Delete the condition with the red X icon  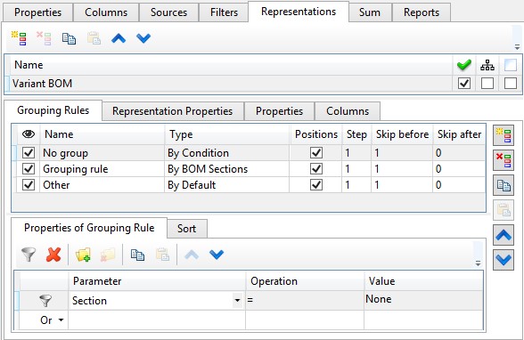pyautogui.click(x=53, y=255)
